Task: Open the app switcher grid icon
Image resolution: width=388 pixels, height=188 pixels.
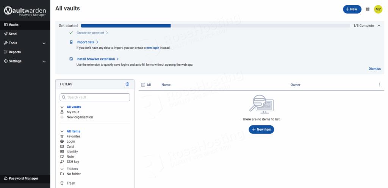Action: (x=368, y=9)
